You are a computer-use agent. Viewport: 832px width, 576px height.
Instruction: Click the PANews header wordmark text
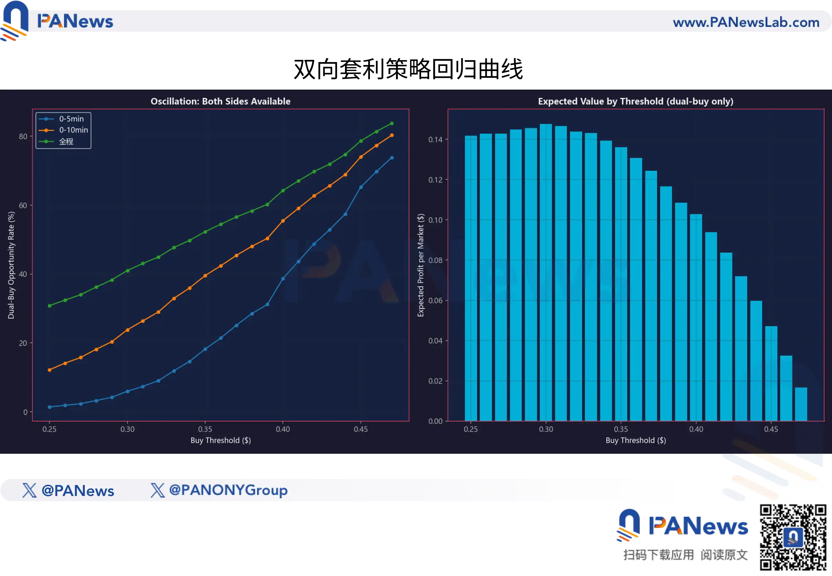(x=75, y=21)
